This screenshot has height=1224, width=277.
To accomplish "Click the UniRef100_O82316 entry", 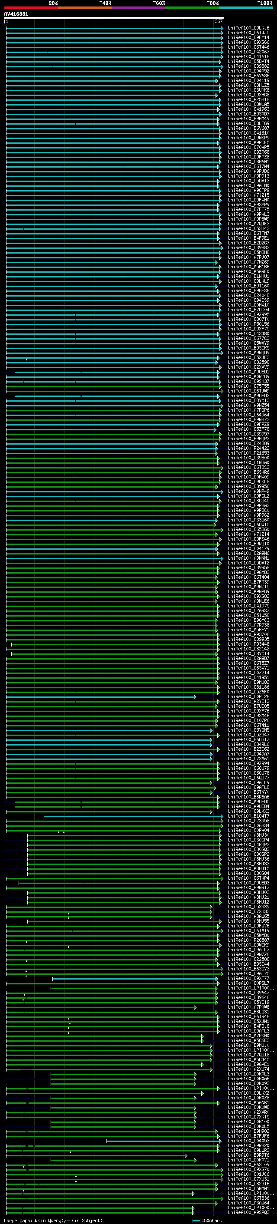I will coord(248,1184).
